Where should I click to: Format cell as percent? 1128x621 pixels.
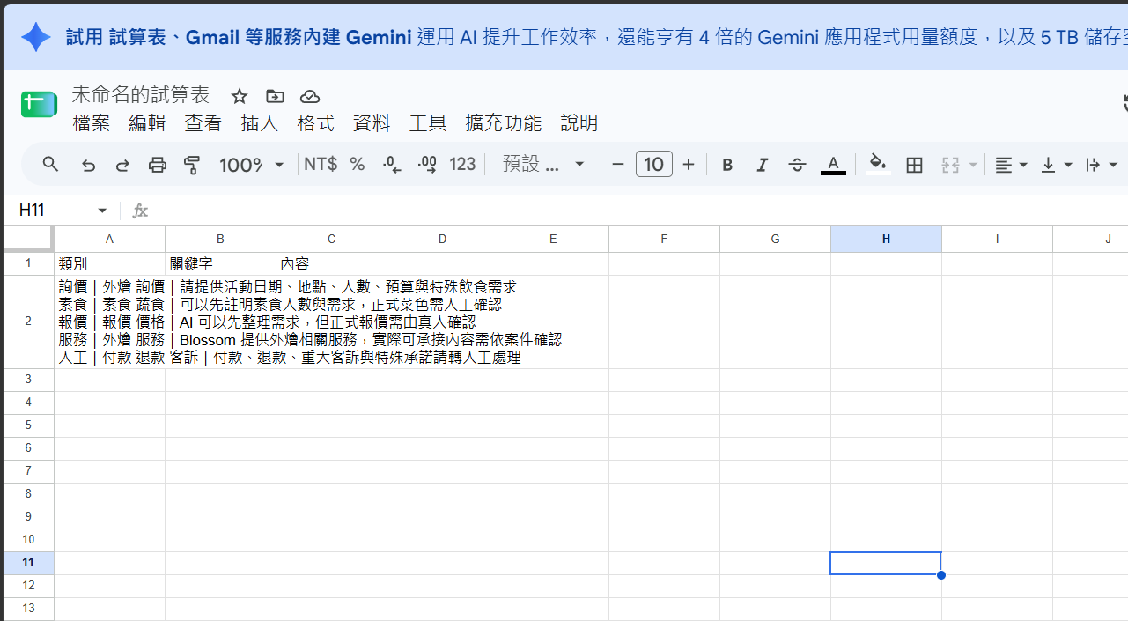point(357,165)
